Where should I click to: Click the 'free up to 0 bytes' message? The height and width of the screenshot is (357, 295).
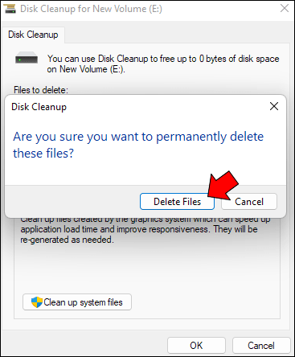coord(163,64)
